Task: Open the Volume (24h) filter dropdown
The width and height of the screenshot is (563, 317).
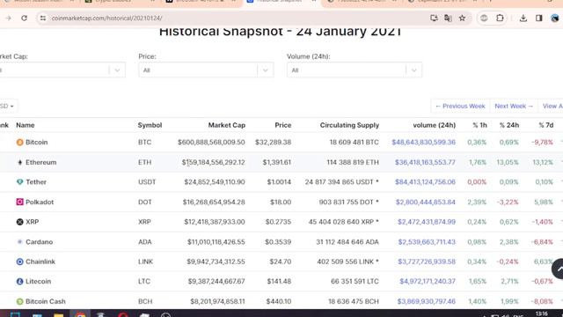Action: [x=355, y=70]
